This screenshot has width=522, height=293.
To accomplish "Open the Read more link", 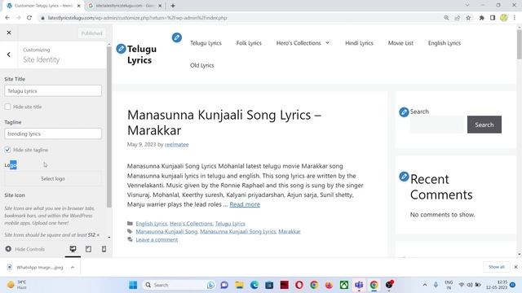I will (x=245, y=204).
